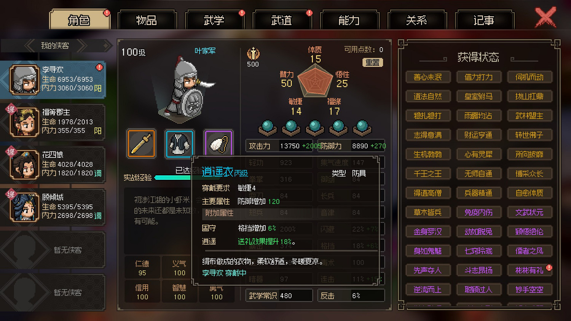Open the 武学 tab
Viewport: 571px width, 321px height.
pyautogui.click(x=214, y=20)
